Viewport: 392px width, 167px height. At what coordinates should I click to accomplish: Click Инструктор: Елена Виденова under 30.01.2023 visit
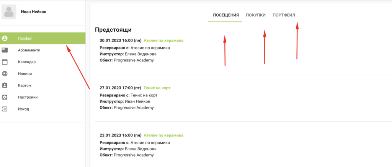pyautogui.click(x=128, y=54)
